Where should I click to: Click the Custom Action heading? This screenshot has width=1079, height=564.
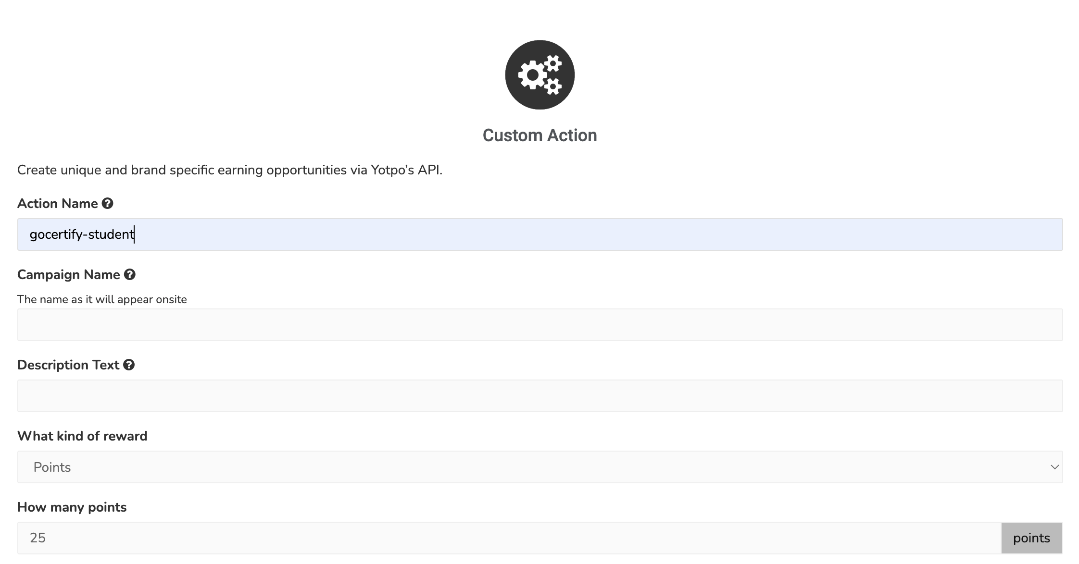[x=539, y=135]
